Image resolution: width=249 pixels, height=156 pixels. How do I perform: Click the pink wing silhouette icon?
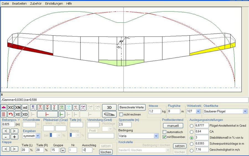[4, 107]
